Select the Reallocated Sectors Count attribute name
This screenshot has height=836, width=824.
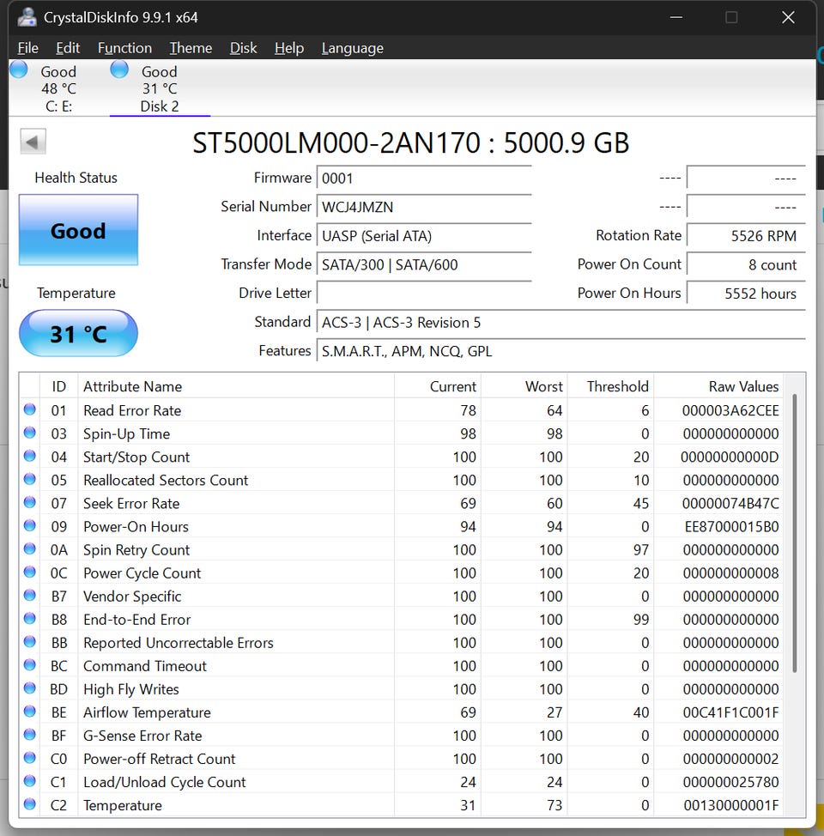166,481
